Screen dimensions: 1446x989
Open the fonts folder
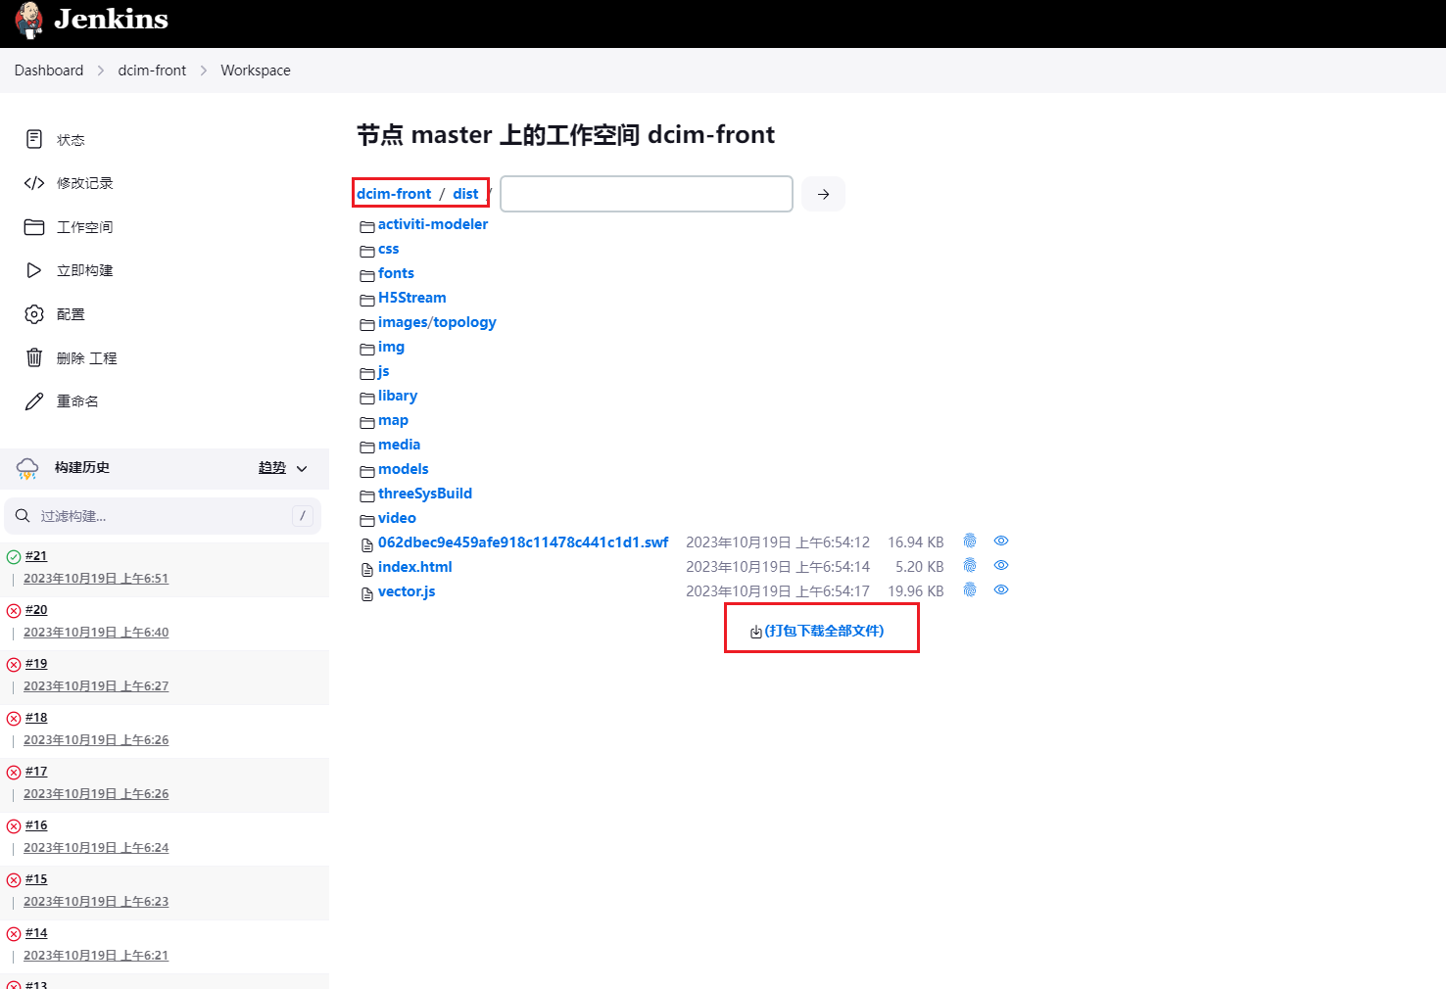tap(396, 273)
